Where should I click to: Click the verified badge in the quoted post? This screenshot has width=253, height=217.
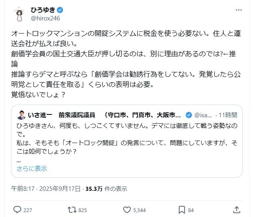click(189, 114)
